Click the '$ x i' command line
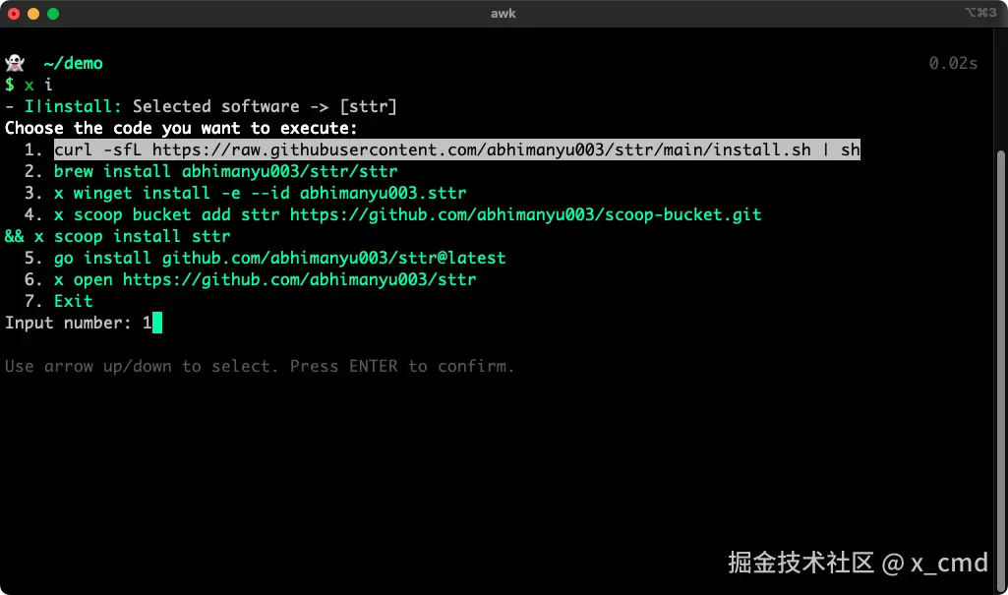The width and height of the screenshot is (1008, 595). pos(29,85)
